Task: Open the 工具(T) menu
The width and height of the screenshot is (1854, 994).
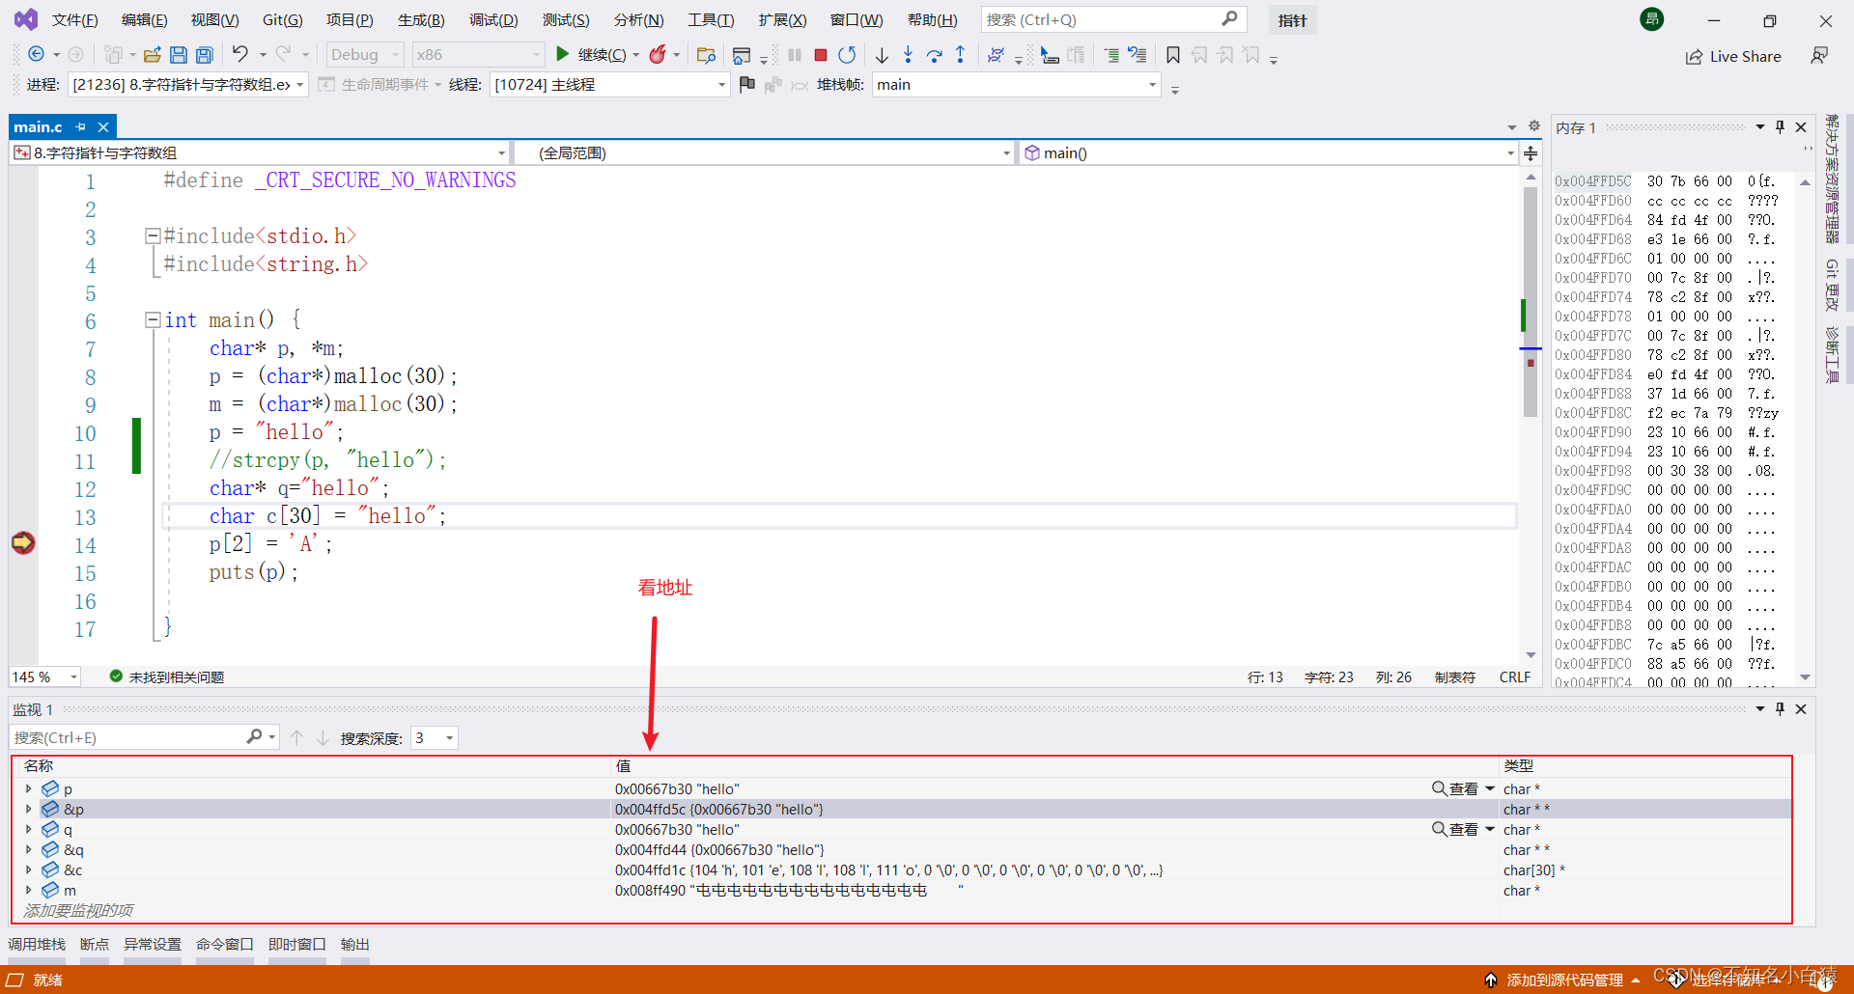Action: click(711, 20)
